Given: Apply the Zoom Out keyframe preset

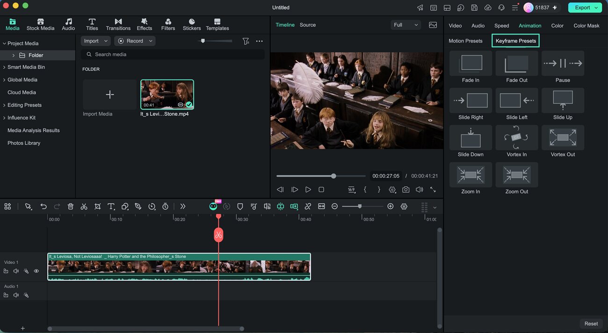Looking at the screenshot, I should 517,179.
